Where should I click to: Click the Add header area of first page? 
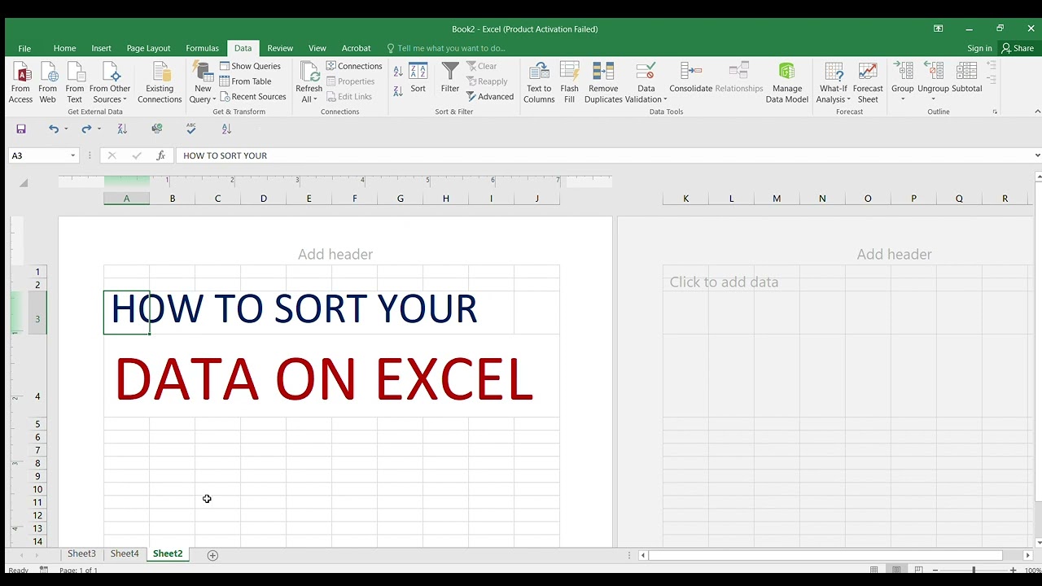point(335,254)
